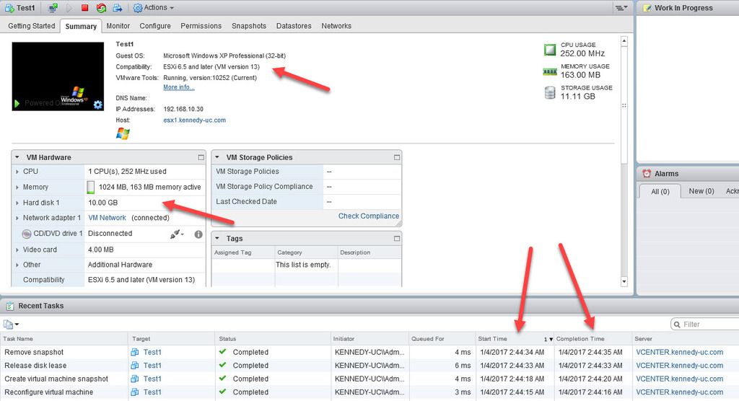Collapse the VM Storage Policies panel
The image size is (739, 401).
[217, 157]
